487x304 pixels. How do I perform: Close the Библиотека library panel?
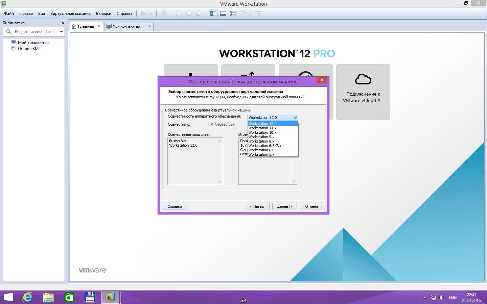point(63,23)
